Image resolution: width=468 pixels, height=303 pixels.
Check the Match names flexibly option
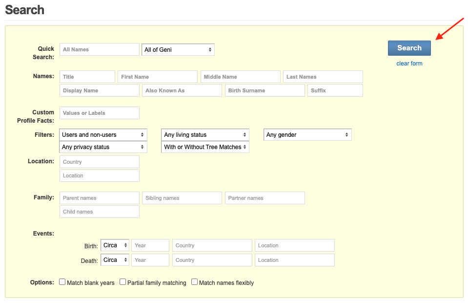tap(195, 282)
